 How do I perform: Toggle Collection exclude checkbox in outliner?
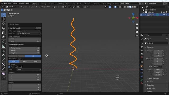pyautogui.click(x=161, y=12)
